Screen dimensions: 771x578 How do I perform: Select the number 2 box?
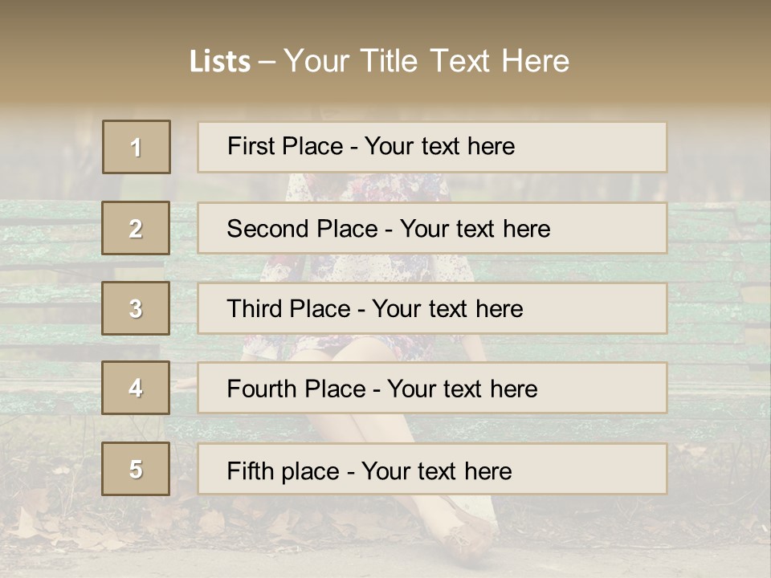coord(136,228)
